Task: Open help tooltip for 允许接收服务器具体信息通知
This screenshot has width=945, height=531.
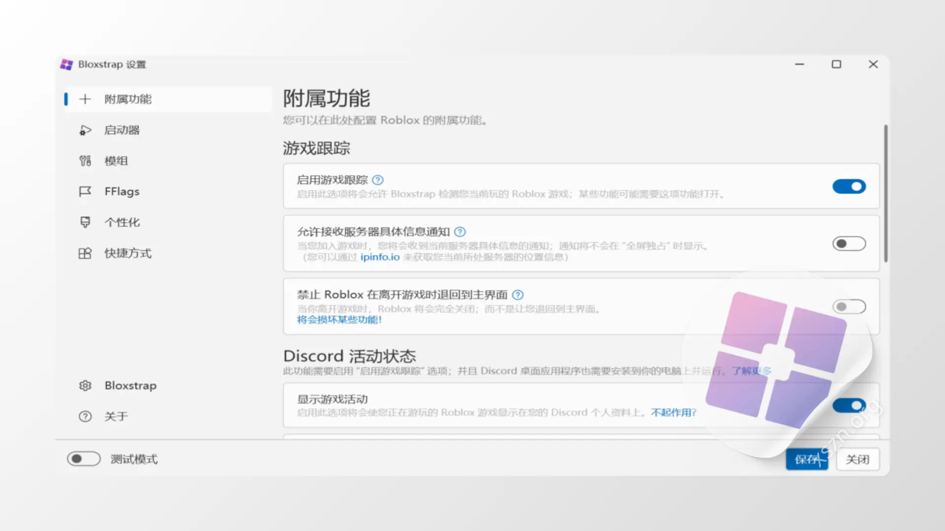Action: 460,232
